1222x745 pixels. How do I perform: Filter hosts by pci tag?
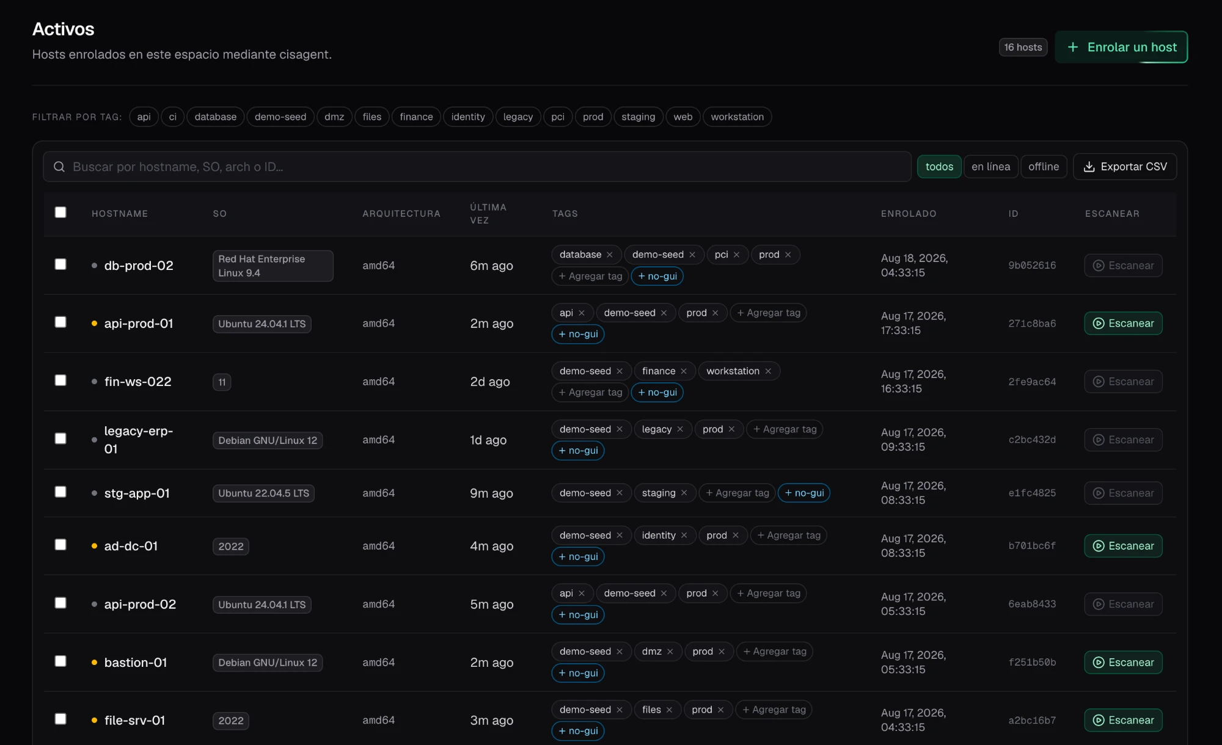[x=558, y=117]
